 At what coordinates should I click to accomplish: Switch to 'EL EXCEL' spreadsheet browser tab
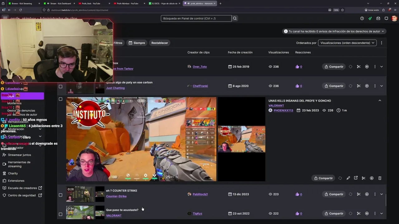(x=165, y=3)
